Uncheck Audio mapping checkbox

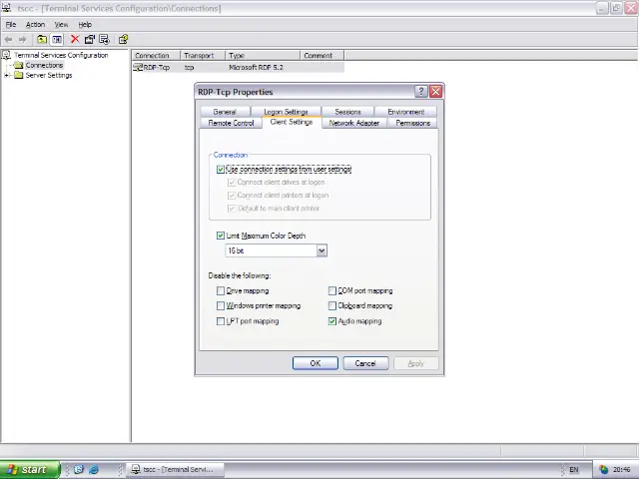pos(332,321)
